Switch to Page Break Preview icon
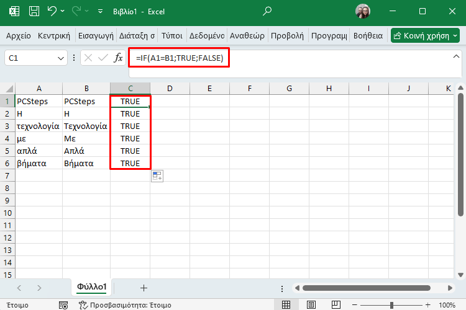Viewport: 466px width, 310px height. [x=336, y=304]
